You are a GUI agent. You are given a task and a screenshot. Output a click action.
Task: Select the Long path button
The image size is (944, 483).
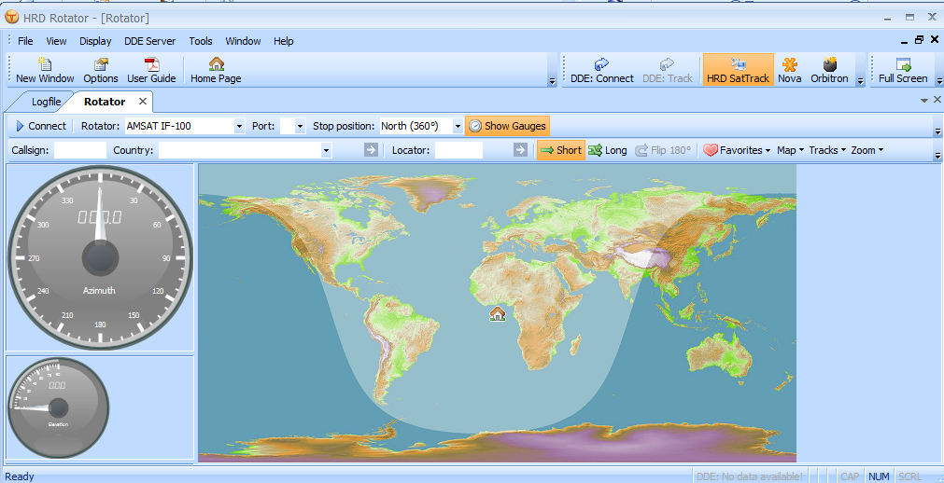click(607, 150)
